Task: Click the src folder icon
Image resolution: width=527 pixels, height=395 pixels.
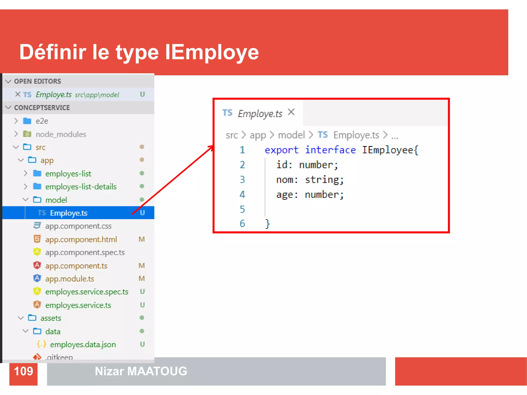Action: [x=27, y=147]
